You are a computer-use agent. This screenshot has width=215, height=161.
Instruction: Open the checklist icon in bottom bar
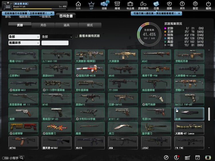187,158
